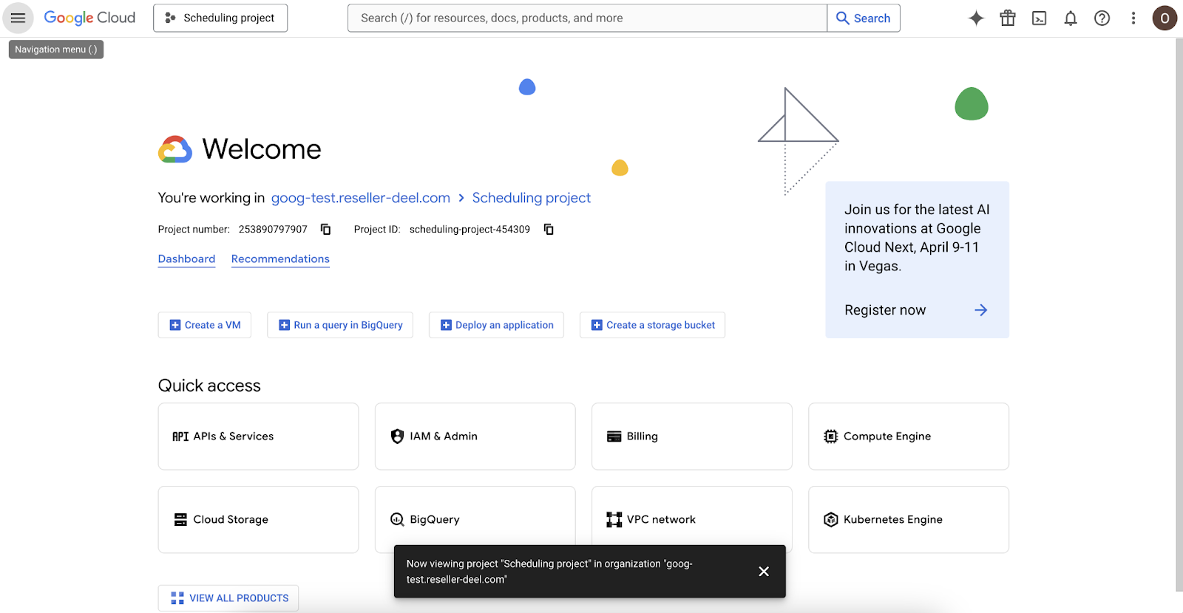This screenshot has width=1183, height=613.
Task: Click project ID text scheduling-project-454309
Action: tap(470, 230)
